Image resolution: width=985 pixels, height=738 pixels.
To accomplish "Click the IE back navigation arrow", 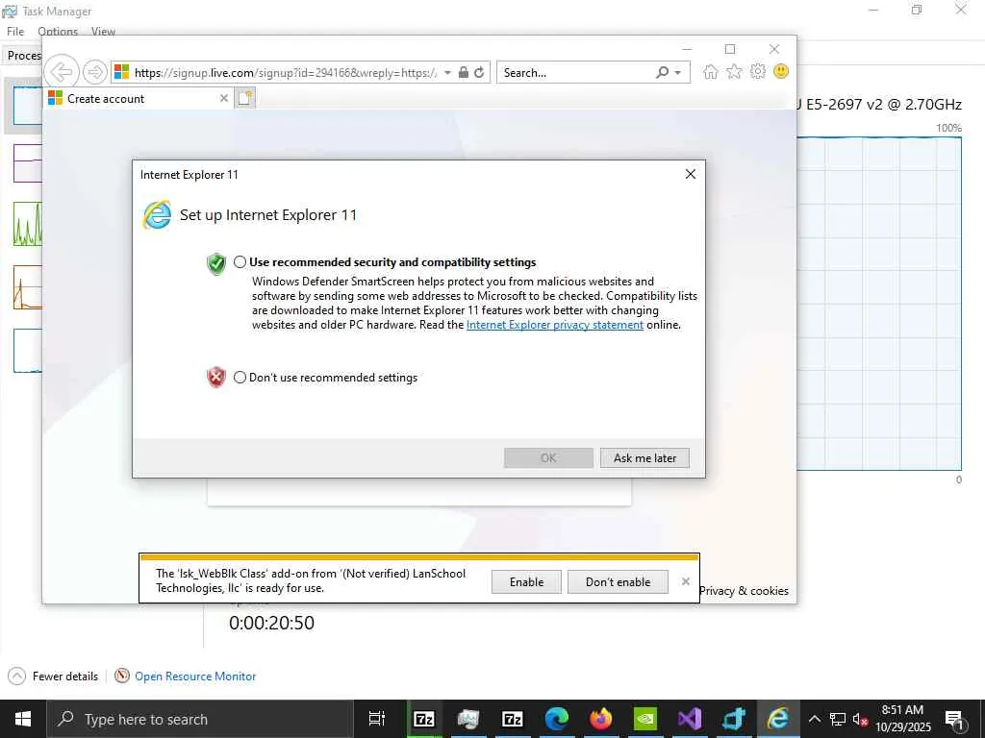I will coord(62,71).
